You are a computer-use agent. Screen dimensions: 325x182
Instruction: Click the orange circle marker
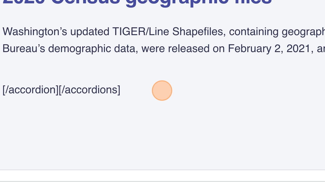point(162,90)
